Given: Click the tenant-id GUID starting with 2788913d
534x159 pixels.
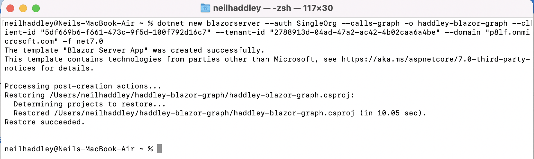Looking at the screenshot, I should 355,32.
